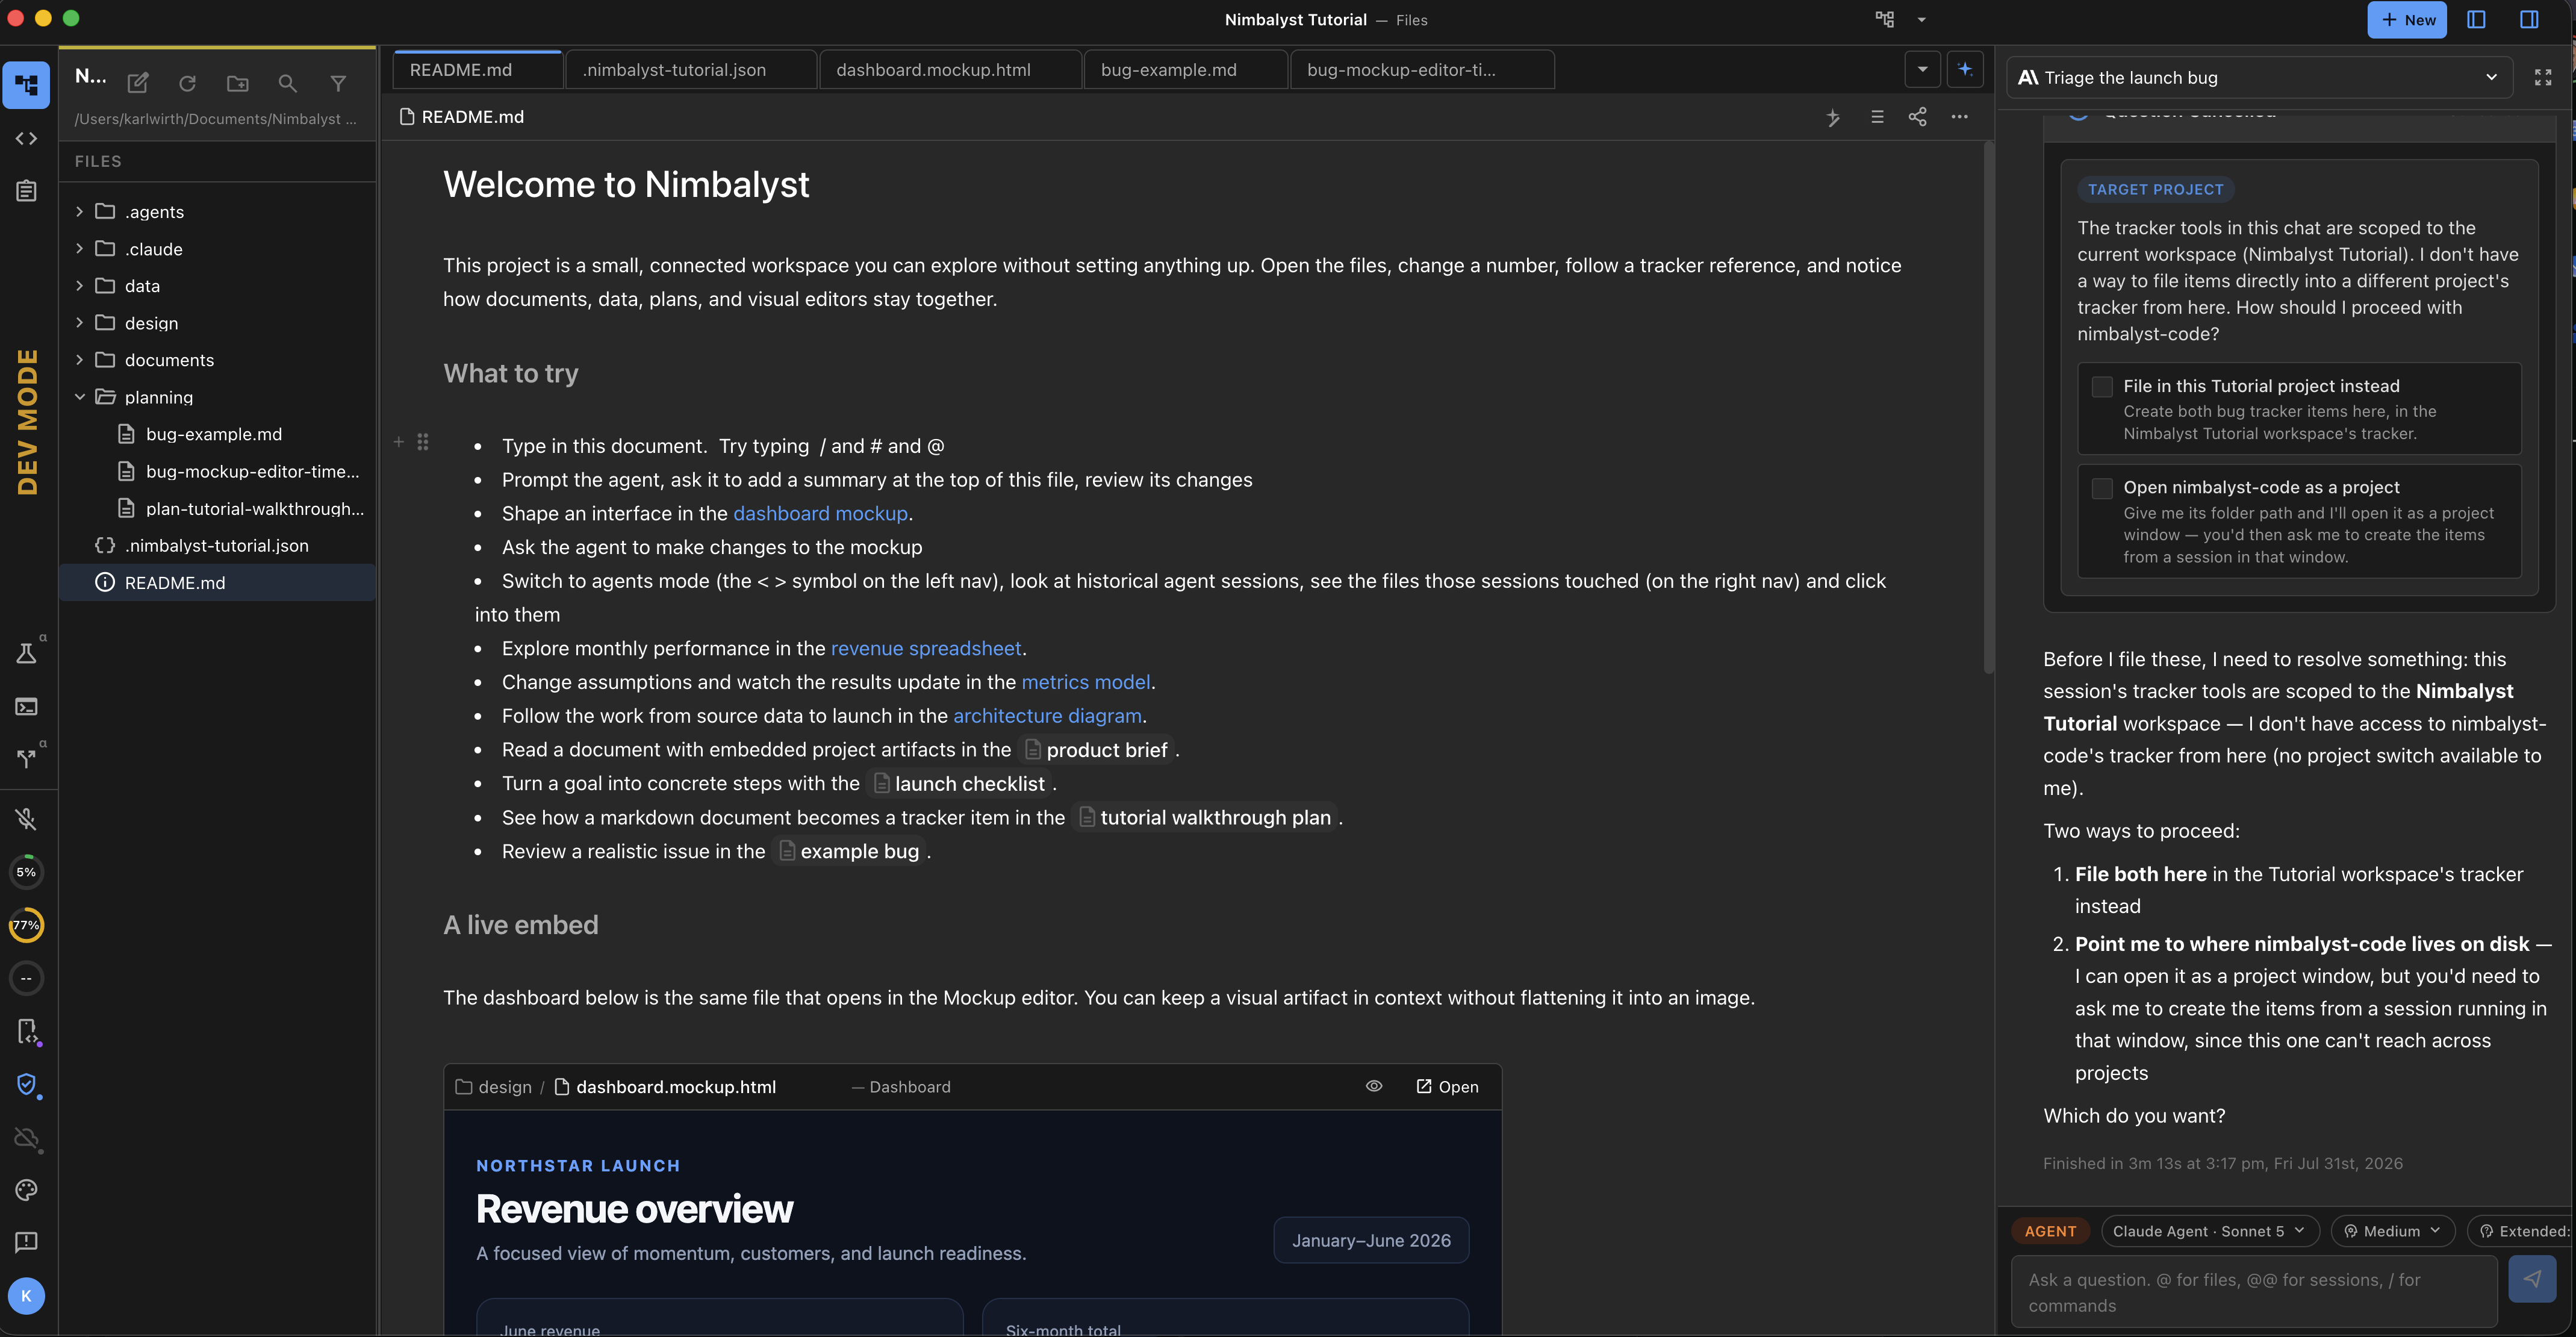The height and width of the screenshot is (1337, 2576).
Task: Check 'File in this Tutorial project instead'
Action: 2102,387
